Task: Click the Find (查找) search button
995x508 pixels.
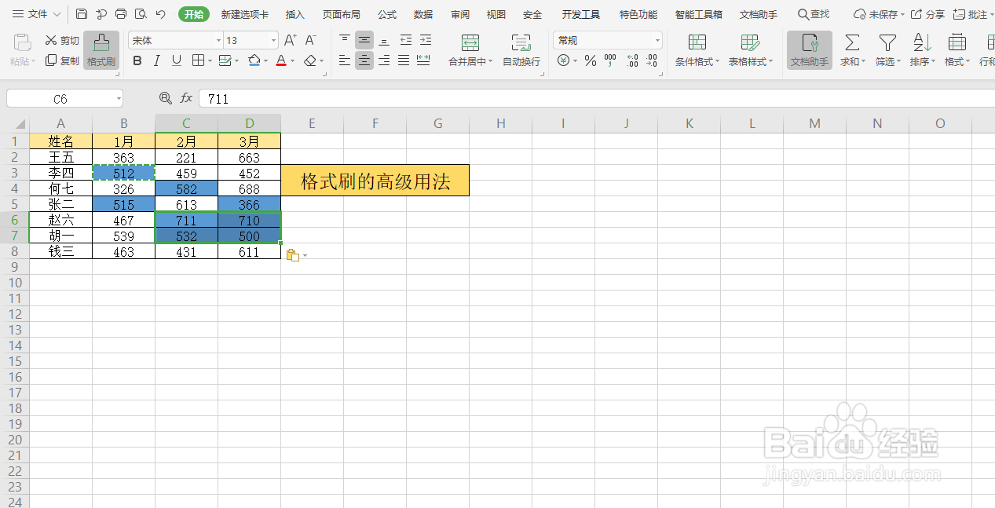Action: [x=814, y=14]
